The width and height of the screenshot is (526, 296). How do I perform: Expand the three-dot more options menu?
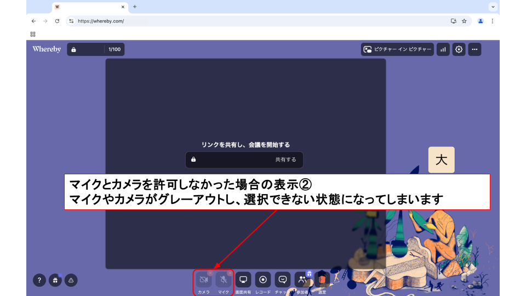[474, 49]
